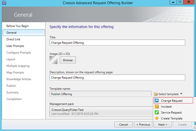Choose Service Request from template menu

click(173, 112)
